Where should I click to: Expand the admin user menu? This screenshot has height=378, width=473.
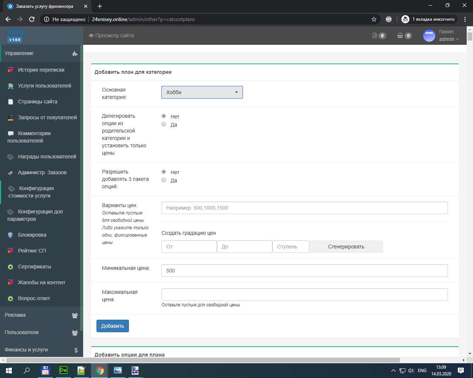[449, 39]
